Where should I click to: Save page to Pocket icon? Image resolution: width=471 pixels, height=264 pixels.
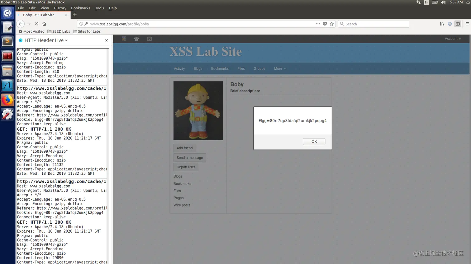point(325,24)
